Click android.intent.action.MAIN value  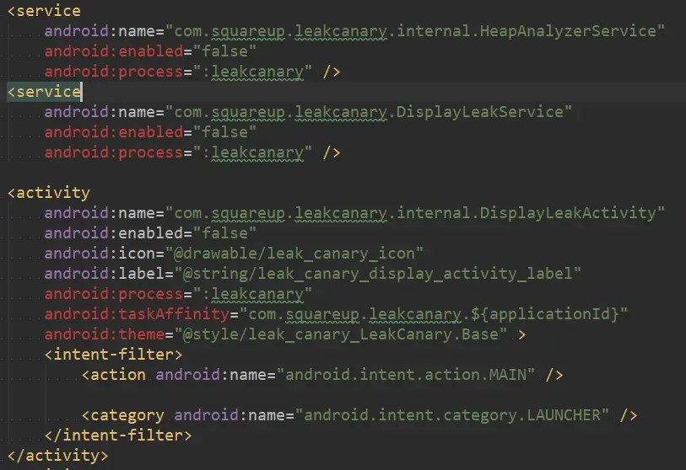pos(406,375)
